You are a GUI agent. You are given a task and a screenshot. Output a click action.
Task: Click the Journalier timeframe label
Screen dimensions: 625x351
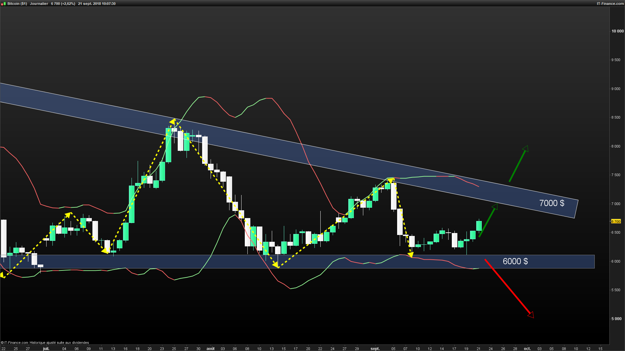pyautogui.click(x=39, y=4)
